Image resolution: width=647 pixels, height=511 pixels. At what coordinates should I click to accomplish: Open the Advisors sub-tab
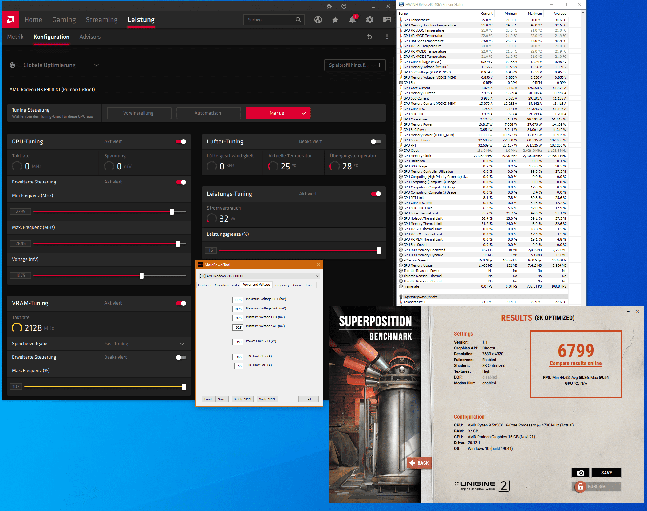tap(90, 37)
